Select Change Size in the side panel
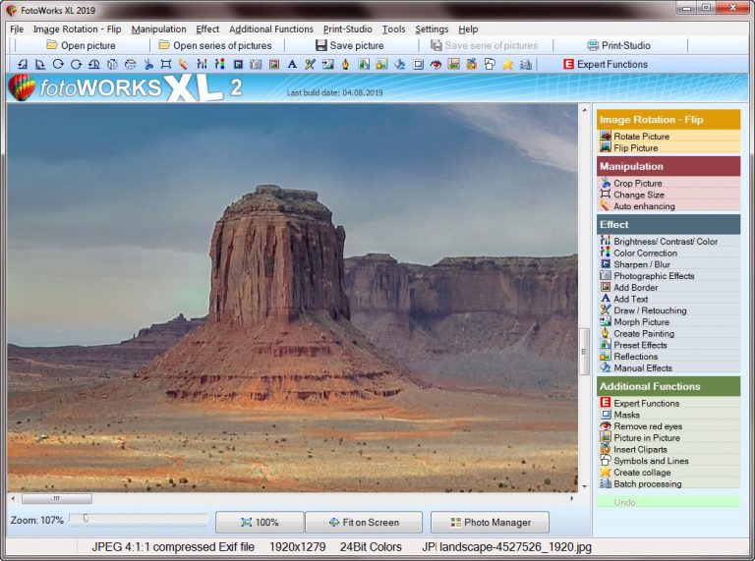 pos(668,195)
